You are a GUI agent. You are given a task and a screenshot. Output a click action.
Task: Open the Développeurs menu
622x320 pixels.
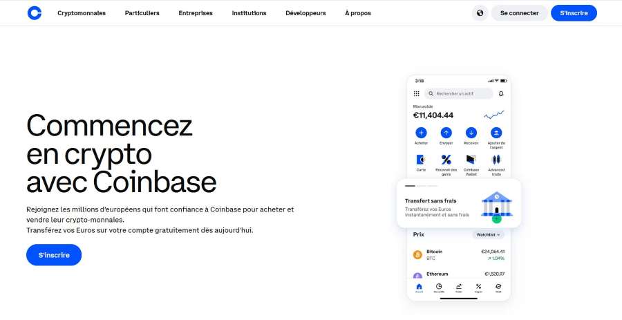point(305,13)
